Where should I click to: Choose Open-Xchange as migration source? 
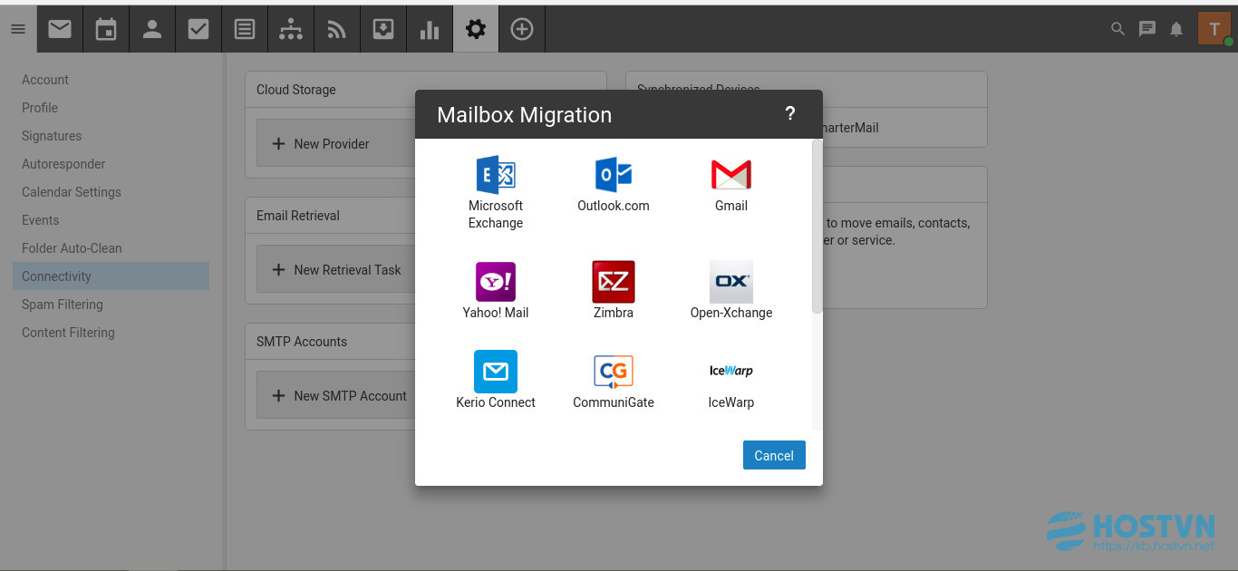(x=731, y=291)
